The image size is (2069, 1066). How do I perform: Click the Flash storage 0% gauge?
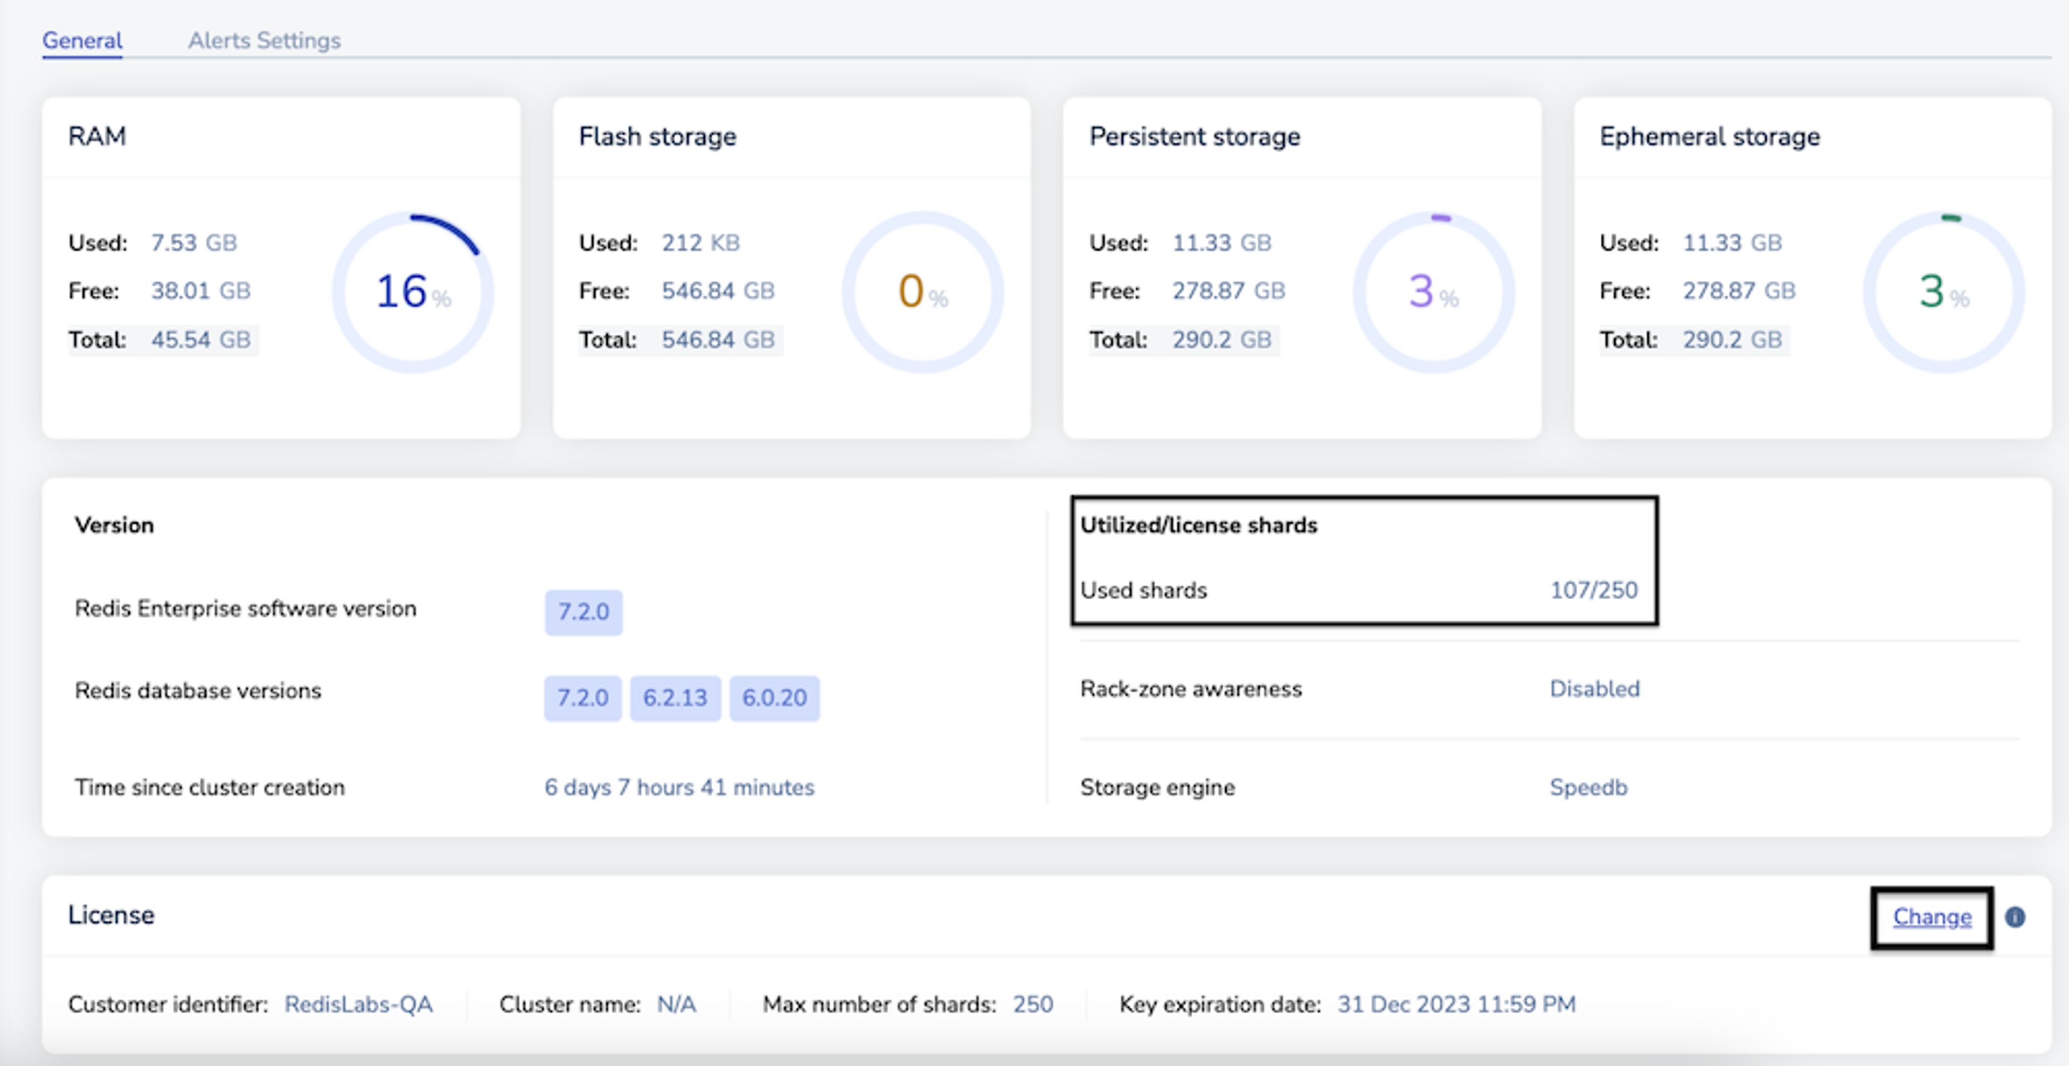point(923,292)
